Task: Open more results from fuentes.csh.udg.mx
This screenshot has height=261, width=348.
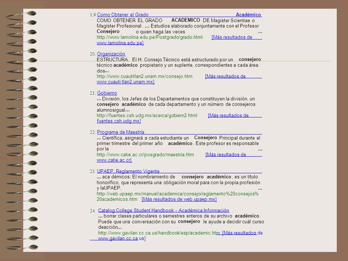Action: (x=179, y=118)
